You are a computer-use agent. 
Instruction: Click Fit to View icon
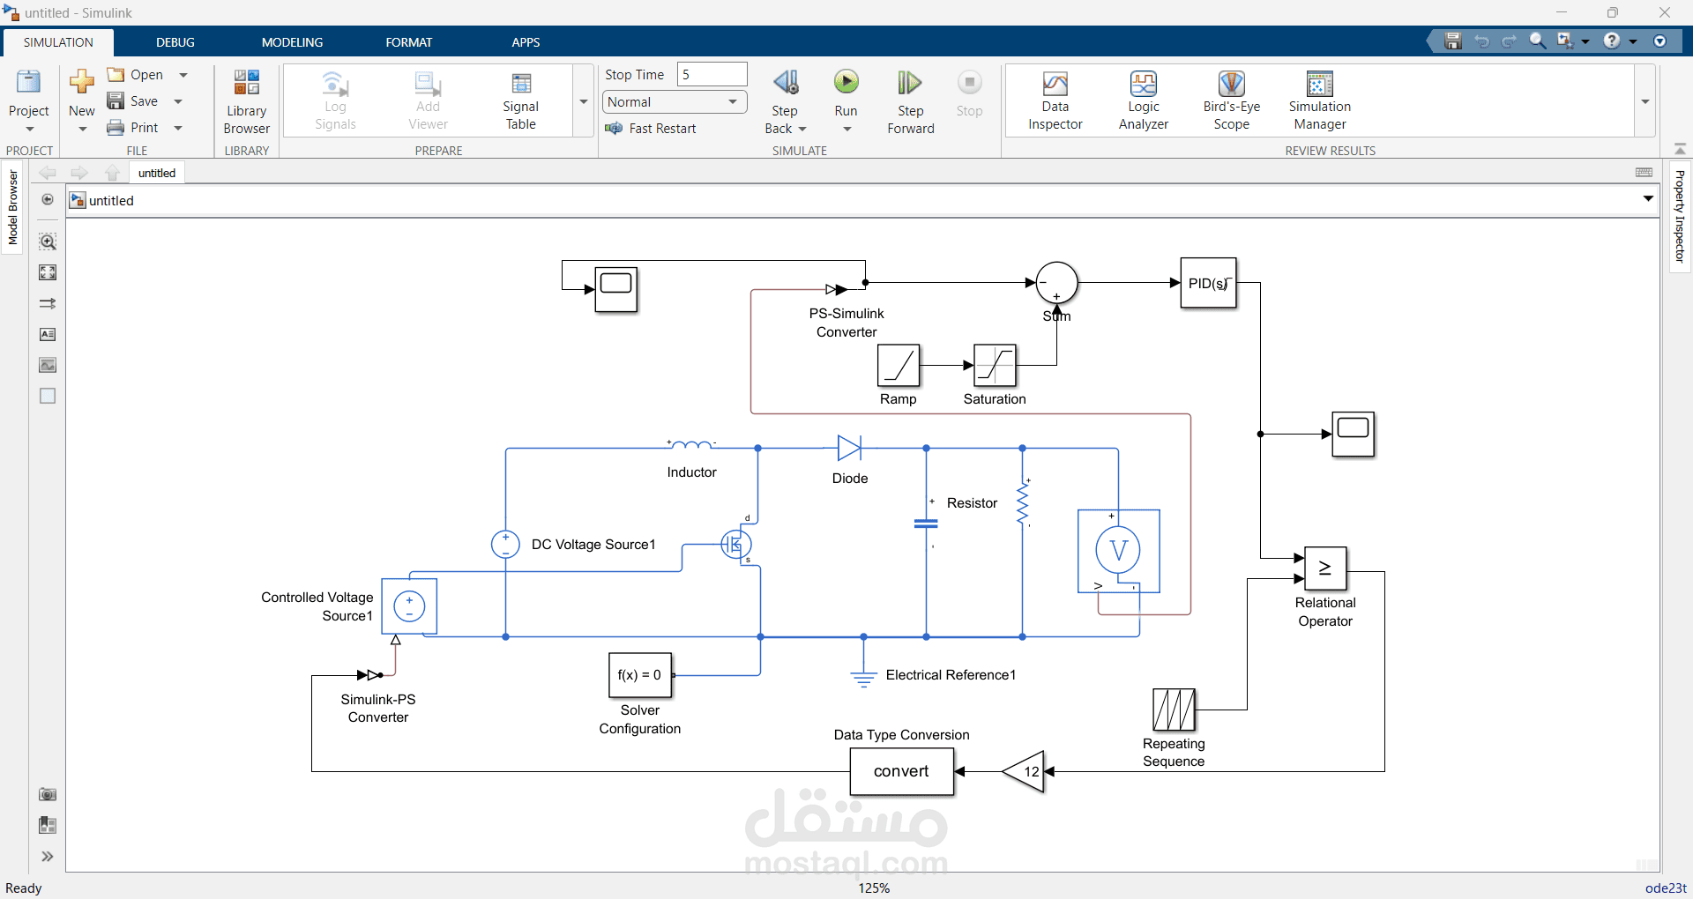point(48,272)
